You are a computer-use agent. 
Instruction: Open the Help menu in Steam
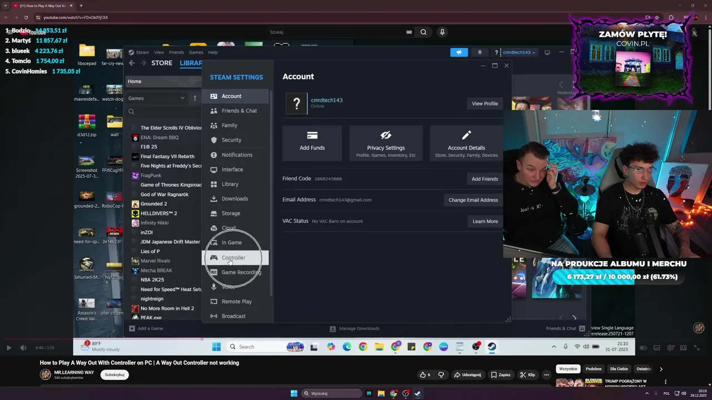(x=212, y=52)
